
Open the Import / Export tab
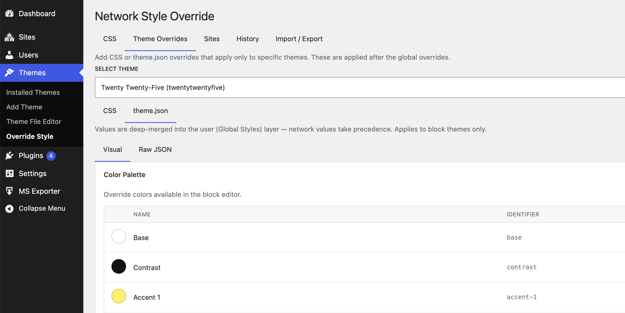point(299,39)
